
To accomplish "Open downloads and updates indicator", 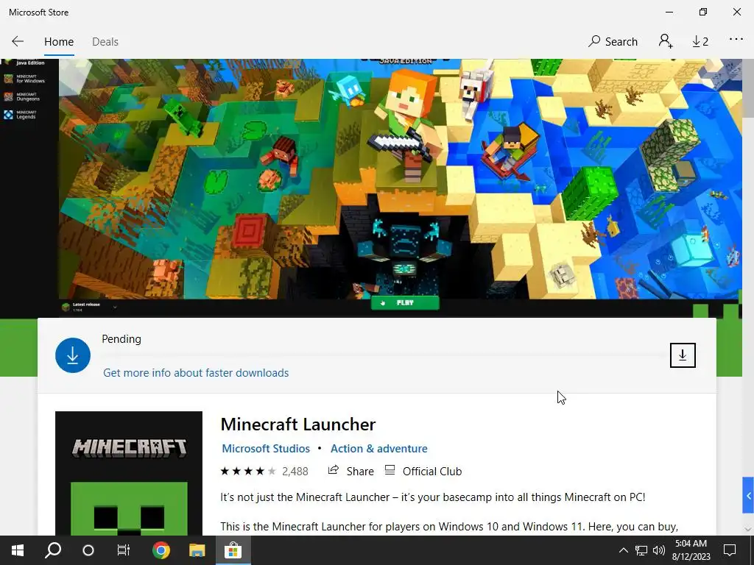I will pos(700,42).
